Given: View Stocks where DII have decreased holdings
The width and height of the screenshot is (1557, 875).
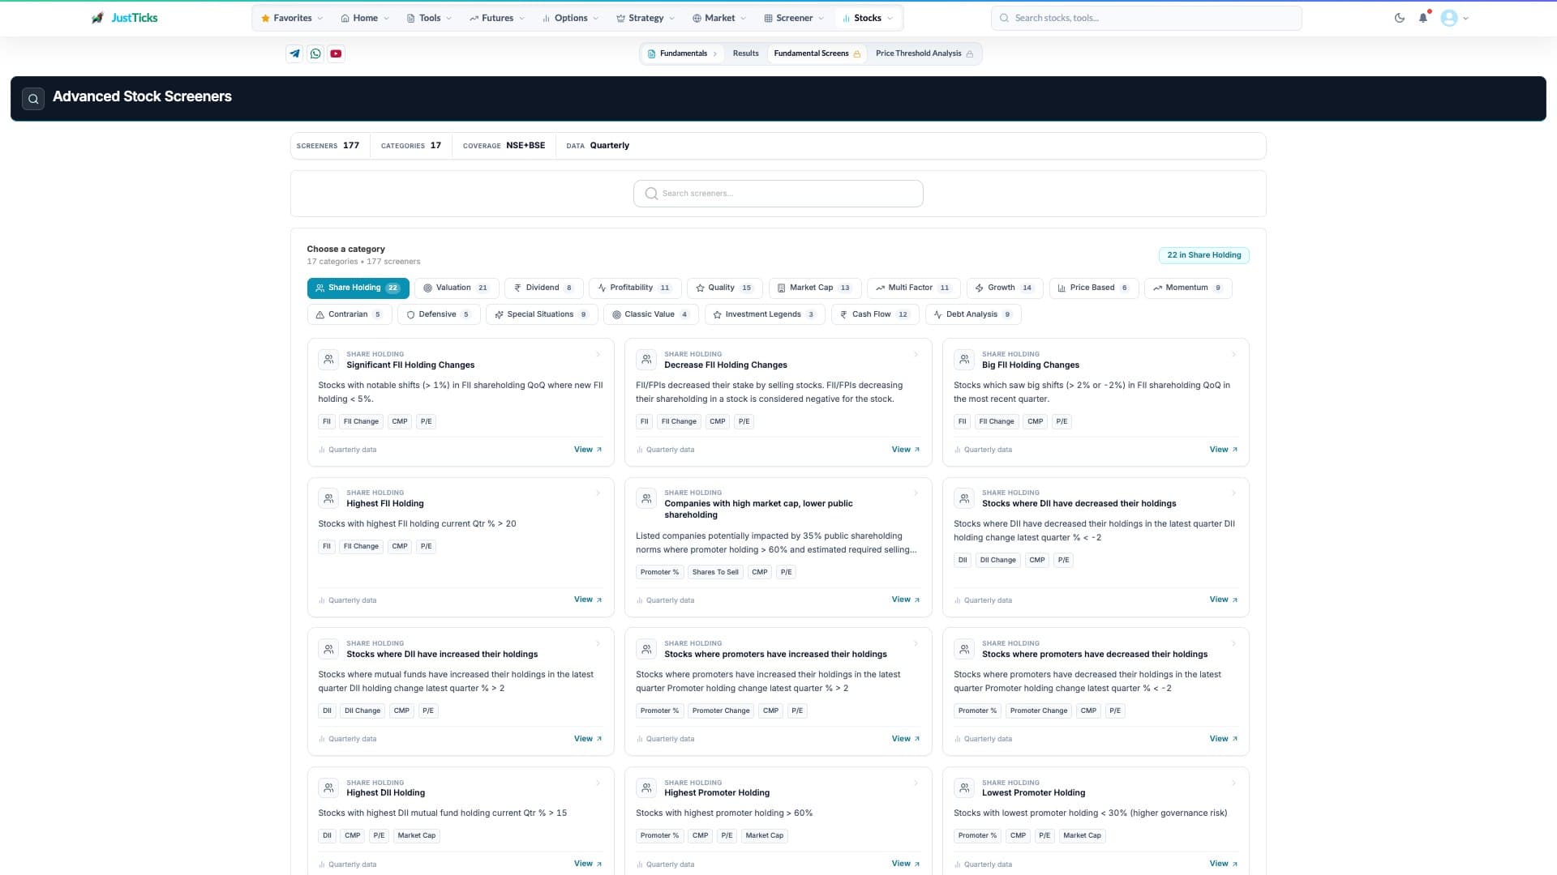Looking at the screenshot, I should 1224,600.
